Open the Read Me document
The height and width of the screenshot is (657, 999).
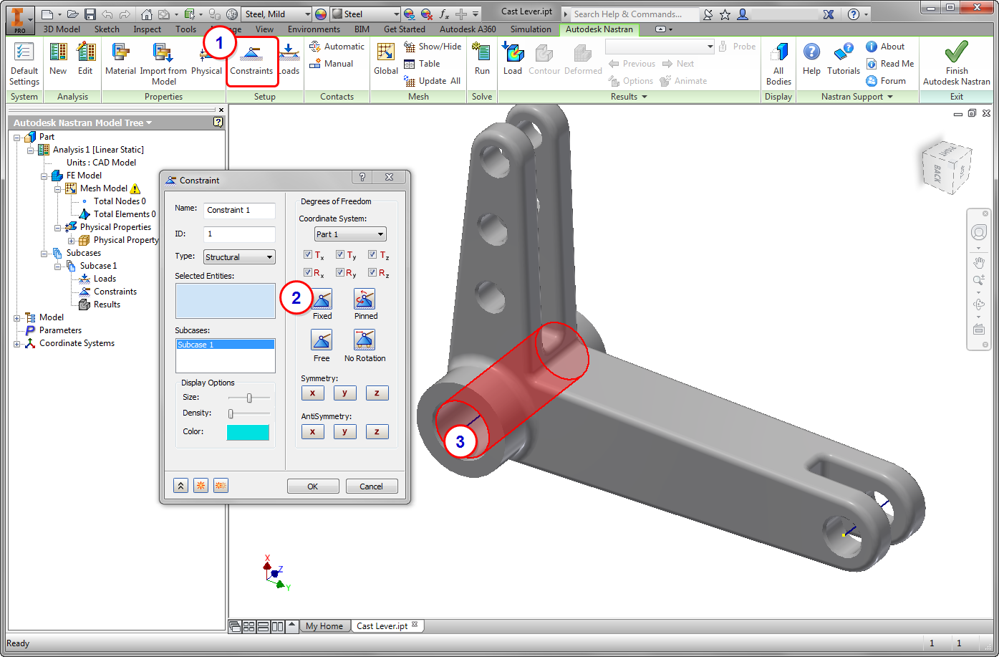[x=890, y=64]
